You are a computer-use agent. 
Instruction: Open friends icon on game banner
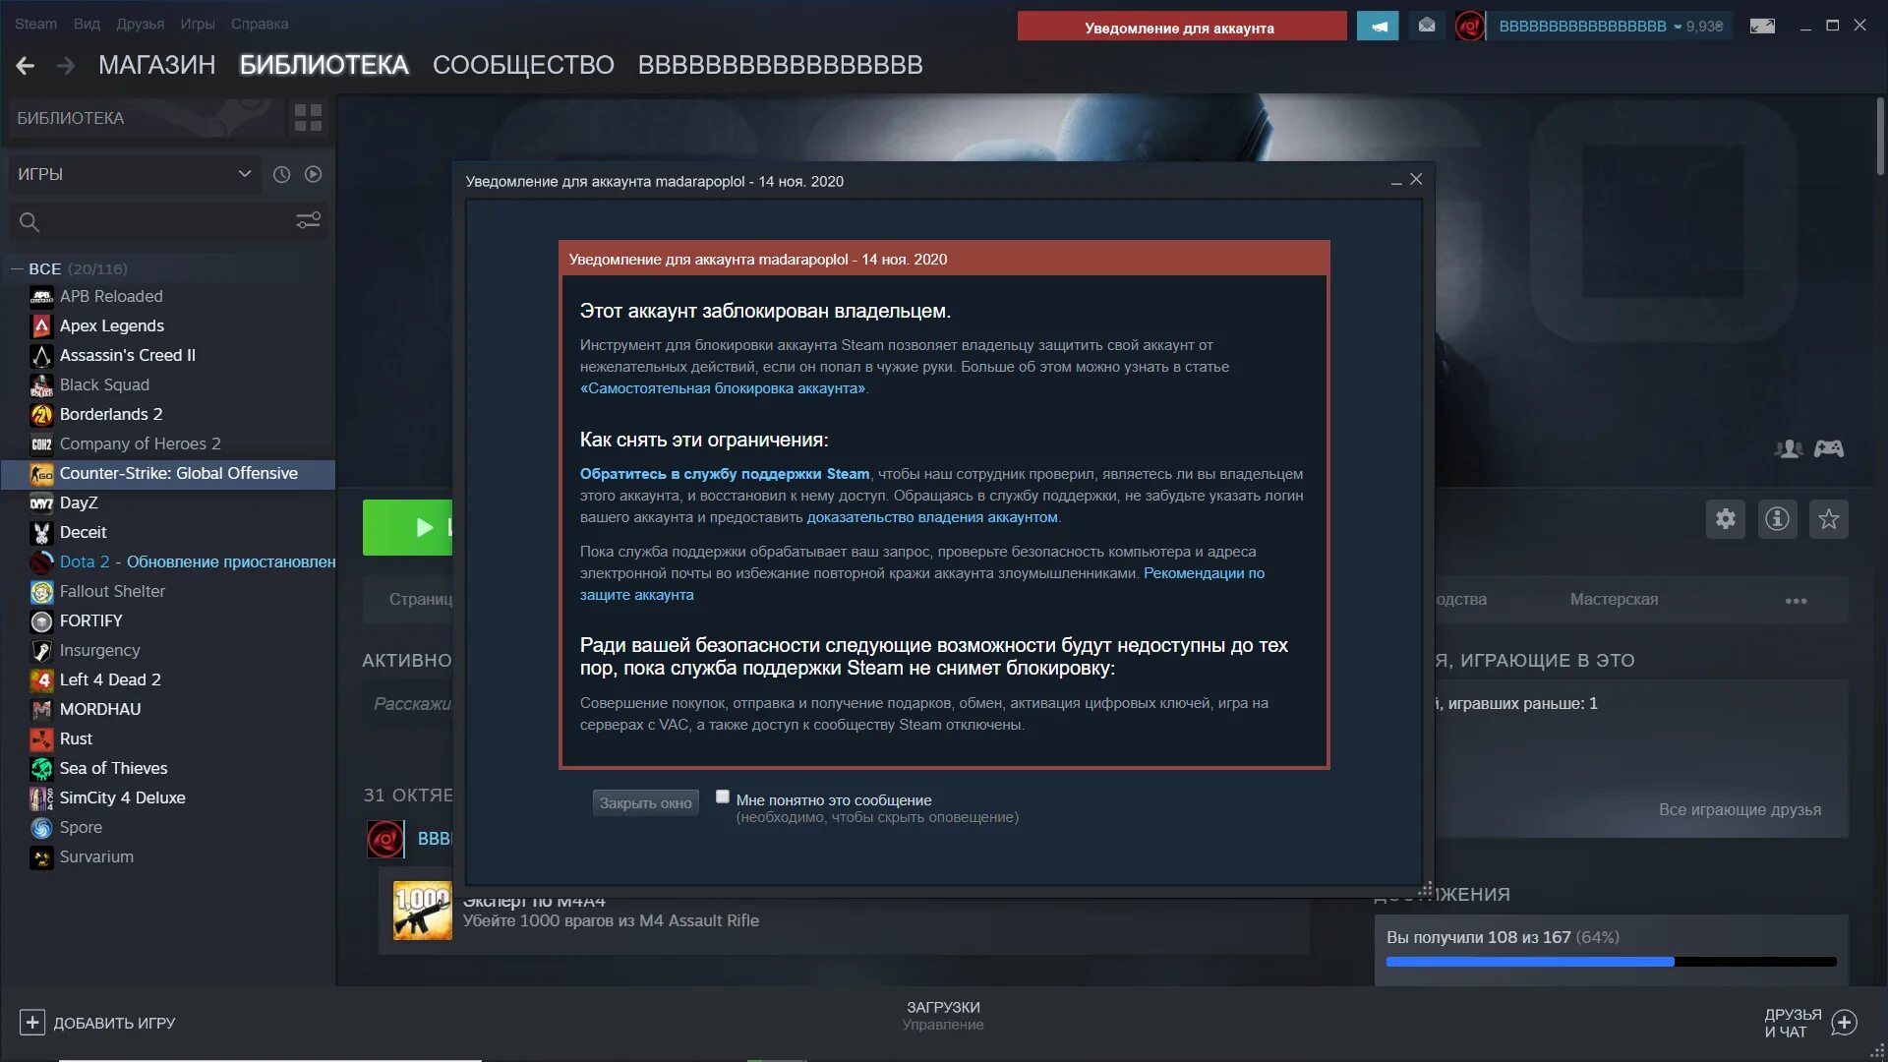point(1789,448)
